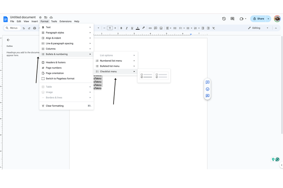Open the Editing mode dropdown
This screenshot has height=188, width=283.
pos(258,28)
